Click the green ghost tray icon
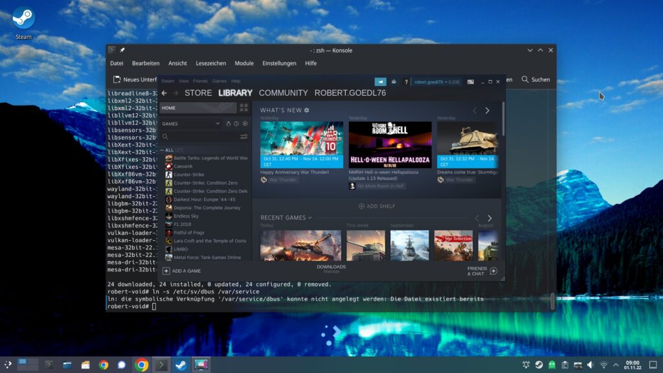This screenshot has height=373, width=663. tap(552, 365)
